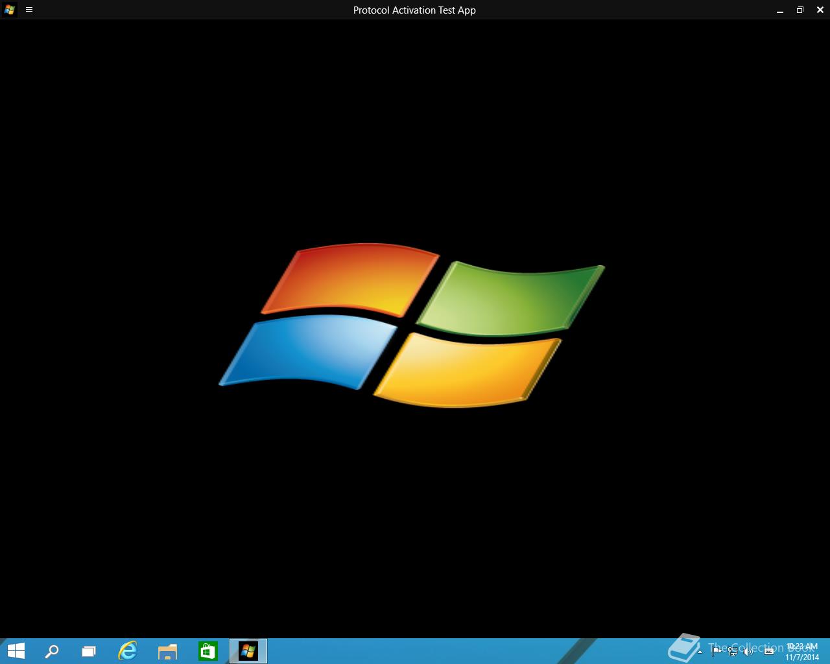
Task: Minimize the Protocol Activation Test App window
Action: click(780, 10)
